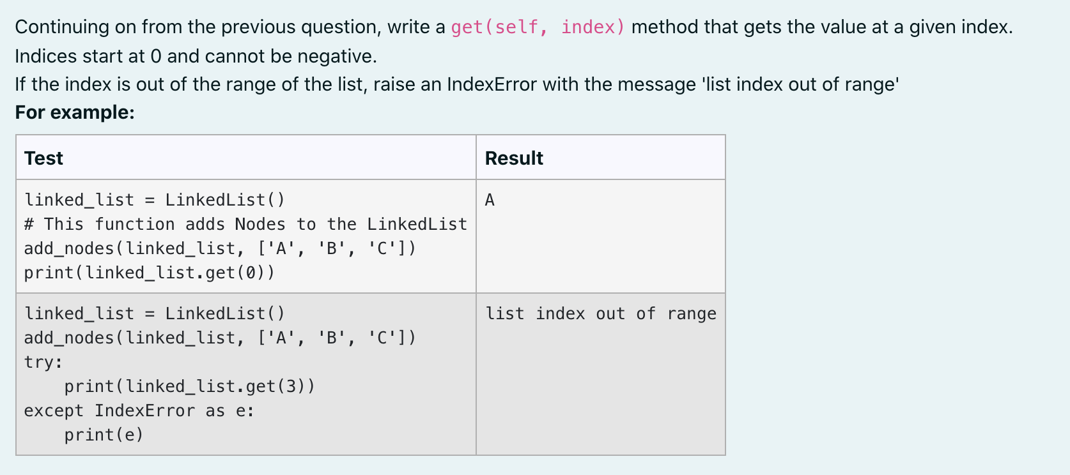Screen dimensions: 1070x475
Task: Click the 'Result' column header
Action: (514, 158)
